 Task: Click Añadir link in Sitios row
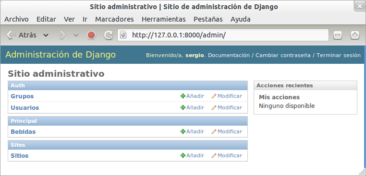(195, 155)
